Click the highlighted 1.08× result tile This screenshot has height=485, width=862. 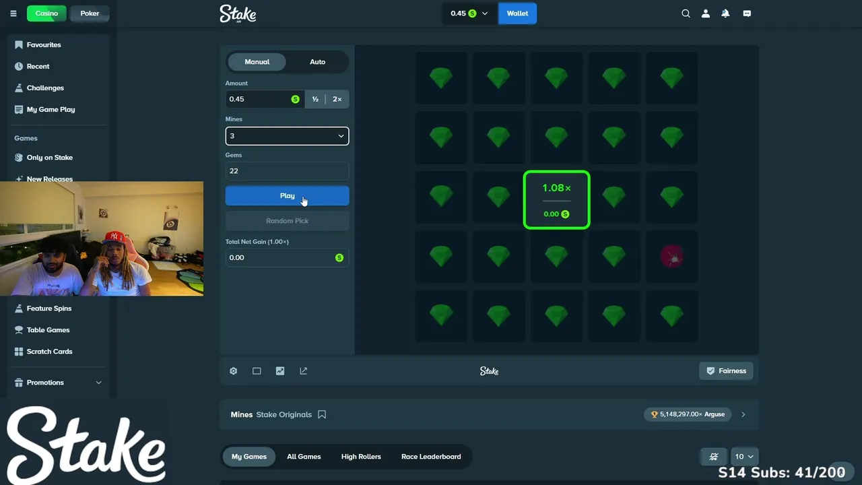pyautogui.click(x=557, y=200)
